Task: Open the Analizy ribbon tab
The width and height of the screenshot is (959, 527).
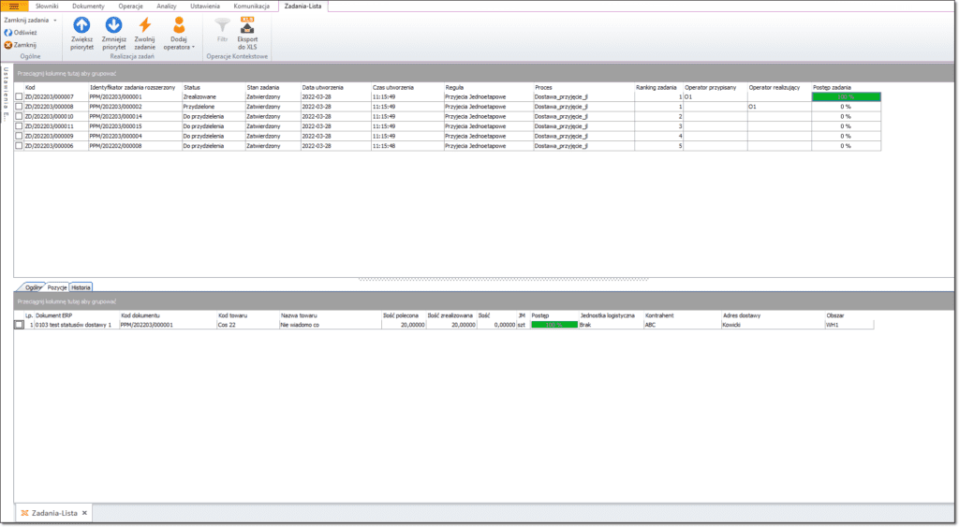Action: click(167, 7)
